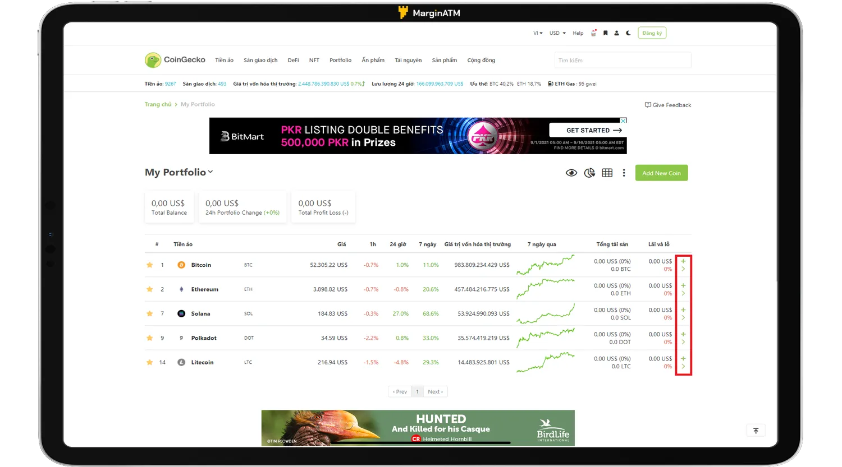Open the candy jar rewards icon

point(594,33)
